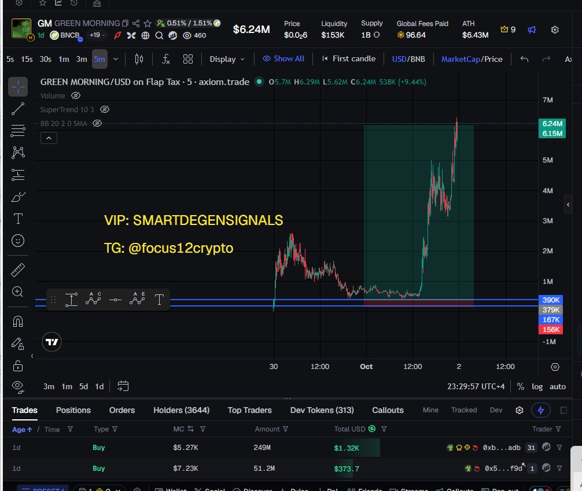
Task: Select the 15s timeframe
Action: click(27, 59)
